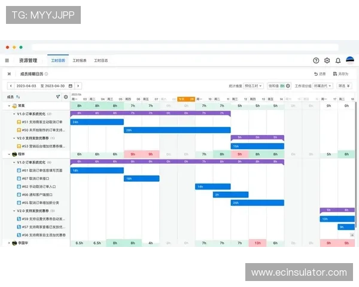Open the 饱和值 8h gear setting
Image resolution: width=359 pixels, height=287 pixels.
(288, 86)
